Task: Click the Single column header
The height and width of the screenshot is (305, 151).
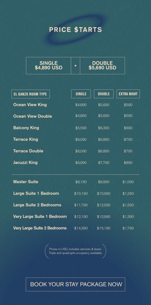Action: pyautogui.click(x=81, y=94)
